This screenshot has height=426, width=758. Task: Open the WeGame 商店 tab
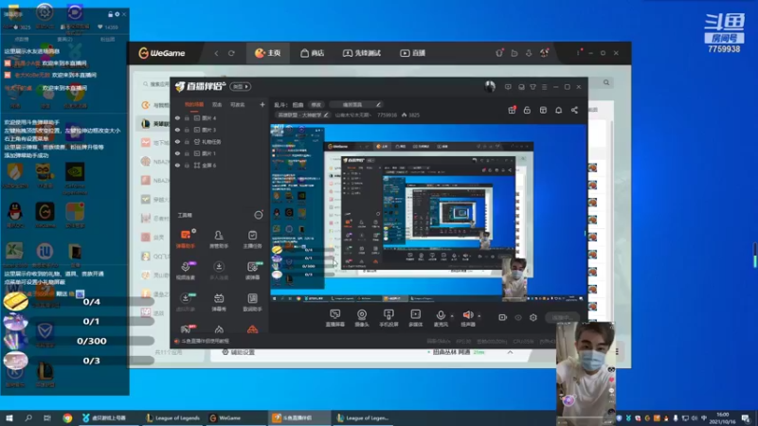(313, 53)
